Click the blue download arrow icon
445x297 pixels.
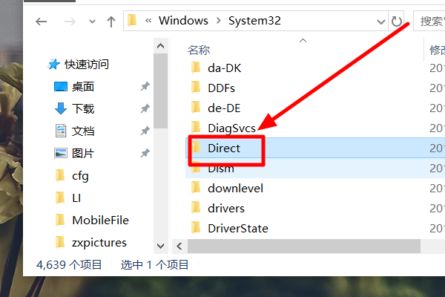click(x=61, y=108)
